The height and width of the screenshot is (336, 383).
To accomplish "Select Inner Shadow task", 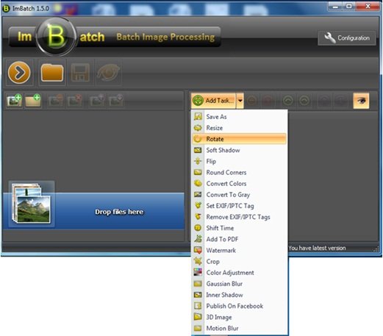I will (x=239, y=295).
